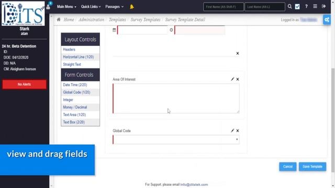Screen dimensions: 335x188
Task: Select Headers layout control
Action: (80, 50)
